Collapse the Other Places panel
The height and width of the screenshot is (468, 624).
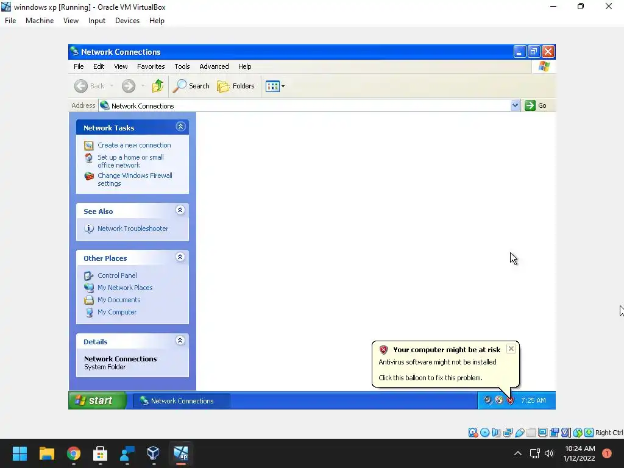click(x=180, y=257)
